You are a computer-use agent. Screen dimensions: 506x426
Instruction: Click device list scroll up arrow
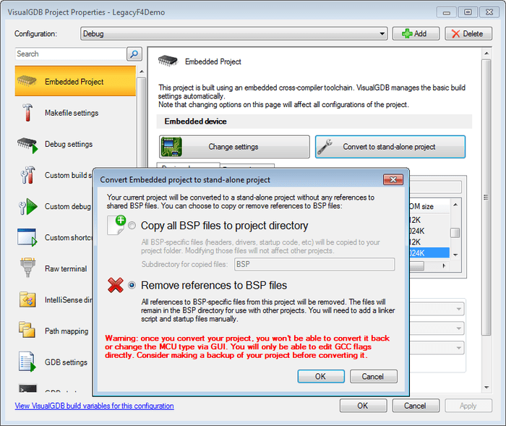pos(455,205)
